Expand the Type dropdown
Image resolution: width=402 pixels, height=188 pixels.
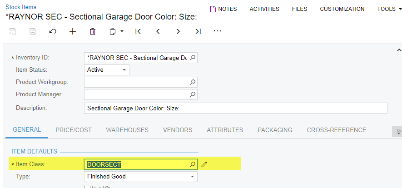pos(192,176)
